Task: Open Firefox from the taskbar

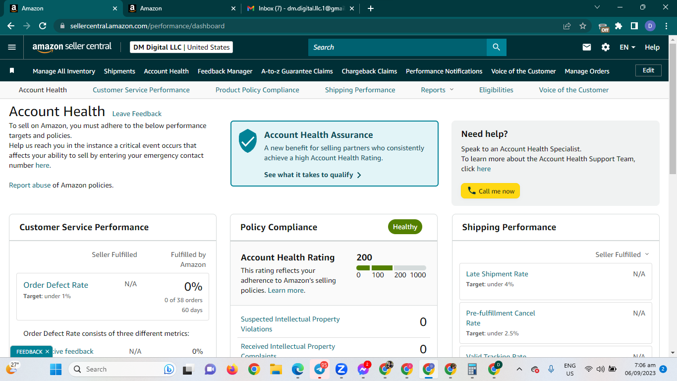Action: [232, 369]
